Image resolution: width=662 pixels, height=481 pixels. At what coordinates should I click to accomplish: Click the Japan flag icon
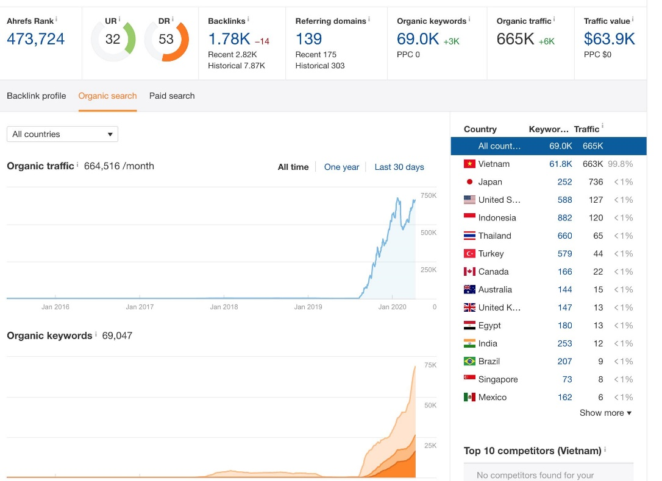469,181
